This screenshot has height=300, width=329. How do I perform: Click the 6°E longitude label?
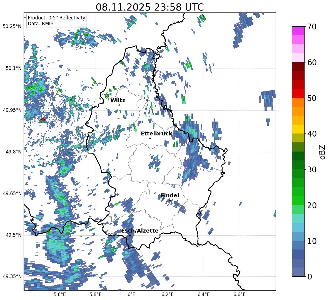pyautogui.click(x=131, y=294)
